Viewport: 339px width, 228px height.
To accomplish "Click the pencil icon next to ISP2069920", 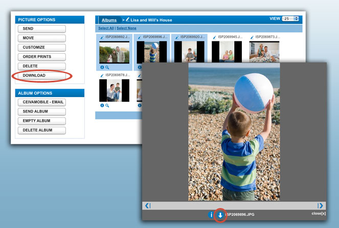I will click(177, 37).
